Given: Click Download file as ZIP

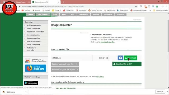Looking at the screenshot, I should 127,64.
